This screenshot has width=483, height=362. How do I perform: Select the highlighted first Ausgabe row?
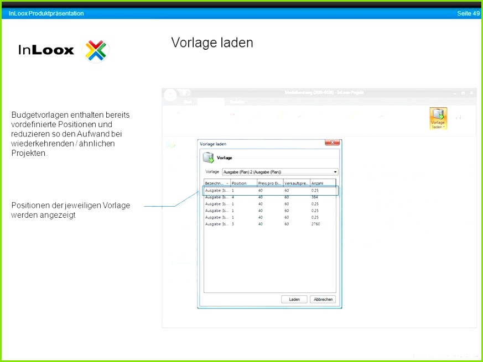click(x=270, y=191)
